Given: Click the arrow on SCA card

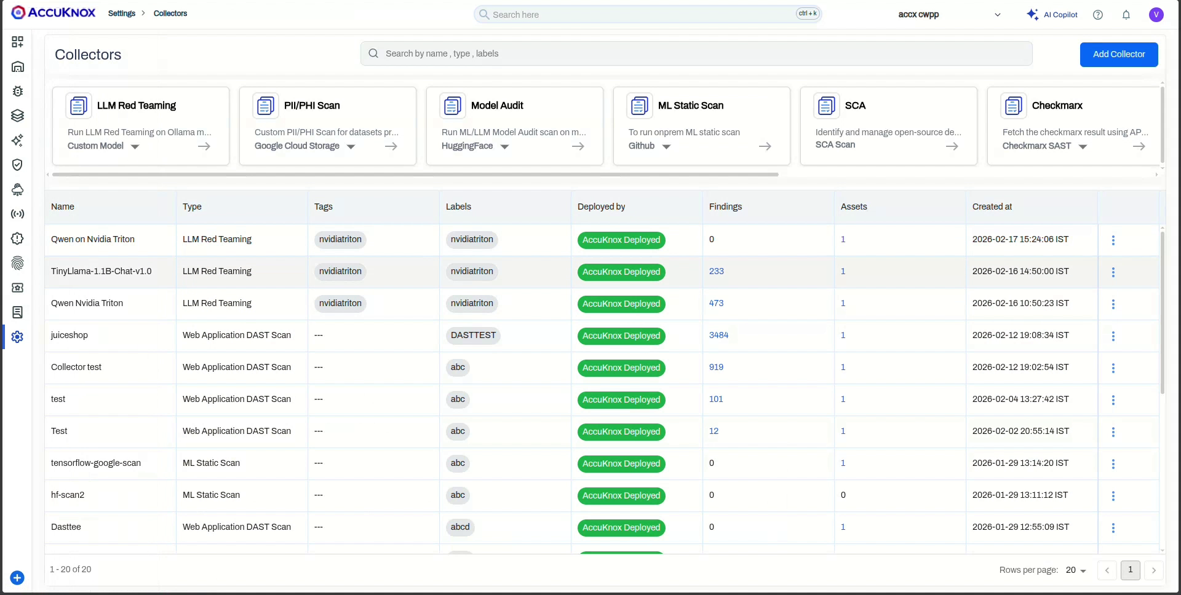Looking at the screenshot, I should tap(952, 146).
